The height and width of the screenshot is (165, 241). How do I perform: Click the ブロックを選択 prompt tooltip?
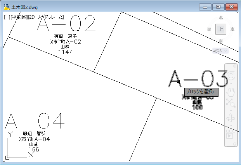[201, 92]
